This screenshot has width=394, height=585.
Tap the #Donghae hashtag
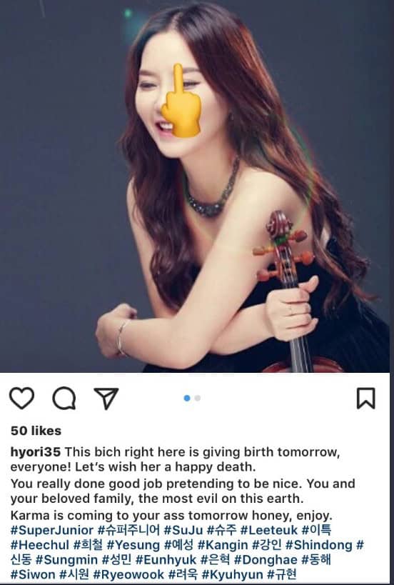[x=266, y=560]
